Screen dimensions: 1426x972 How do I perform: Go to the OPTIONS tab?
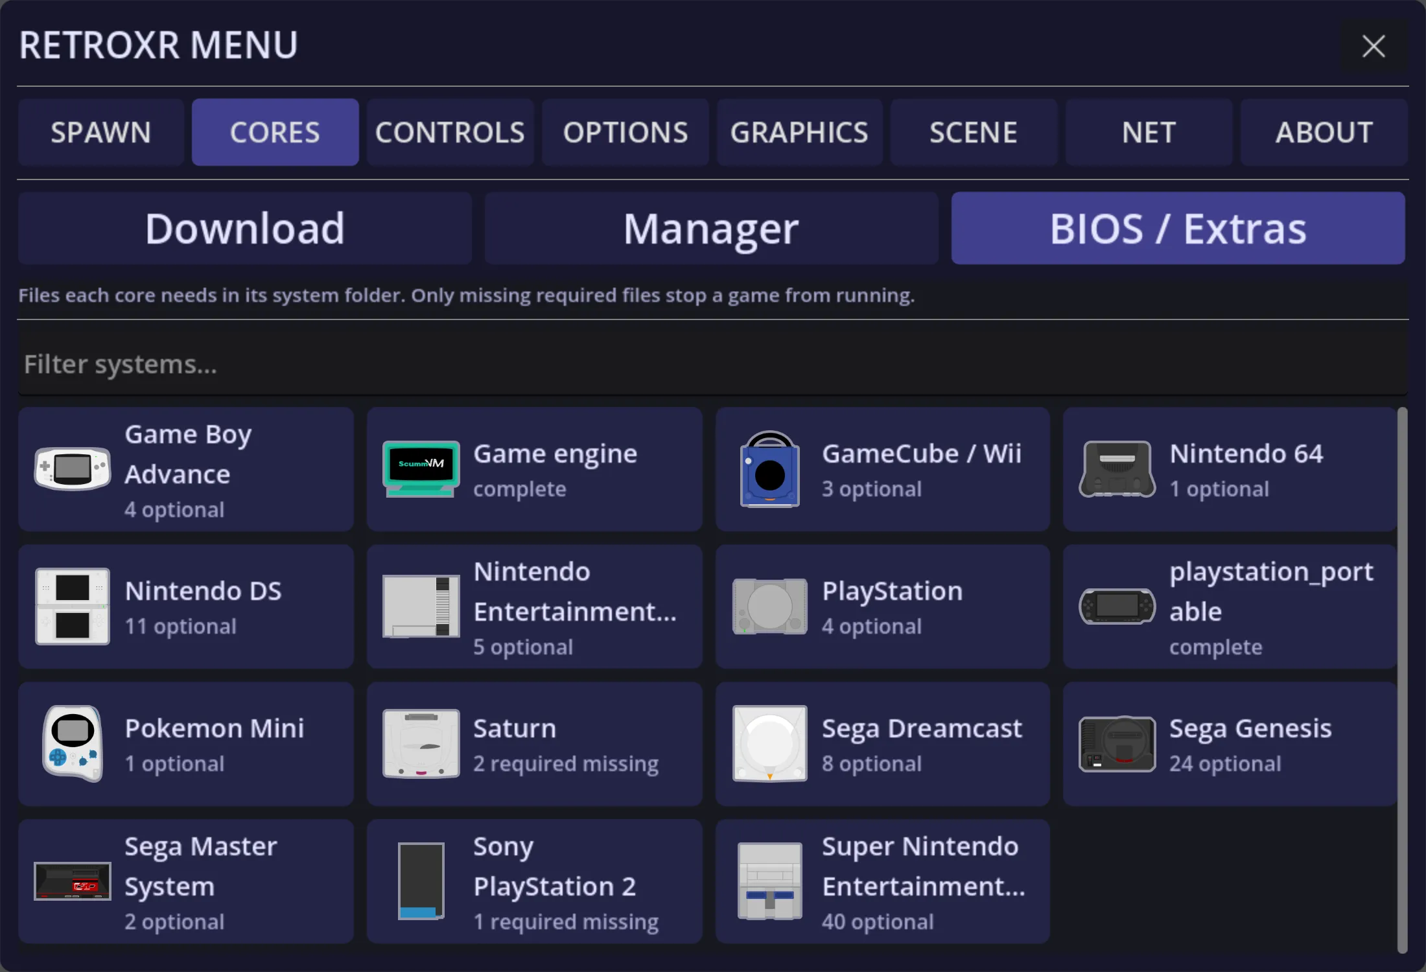(625, 132)
